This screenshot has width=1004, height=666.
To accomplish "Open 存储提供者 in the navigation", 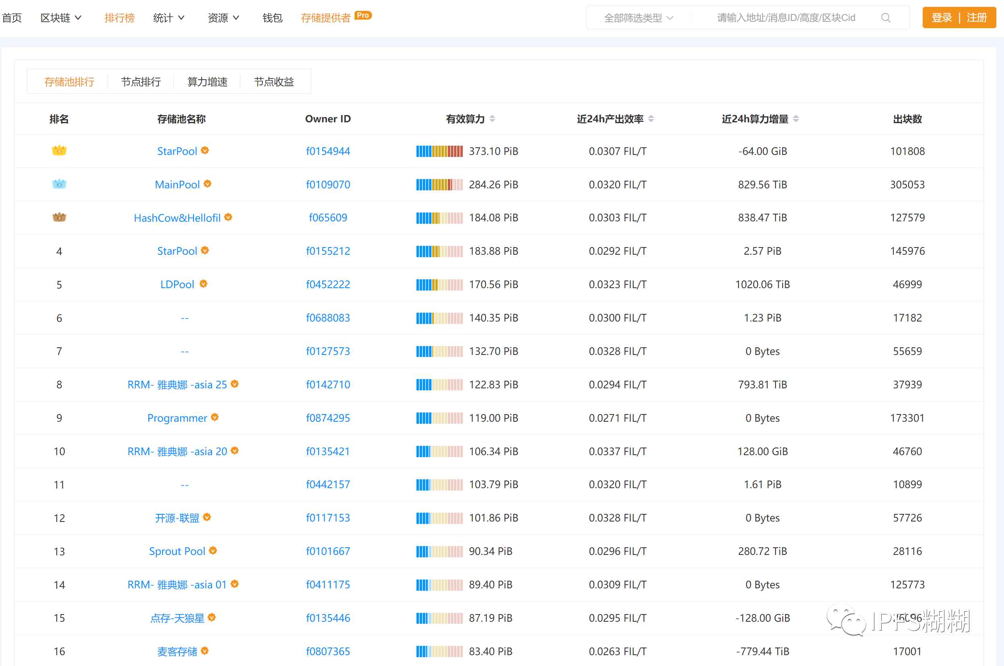I will point(326,18).
